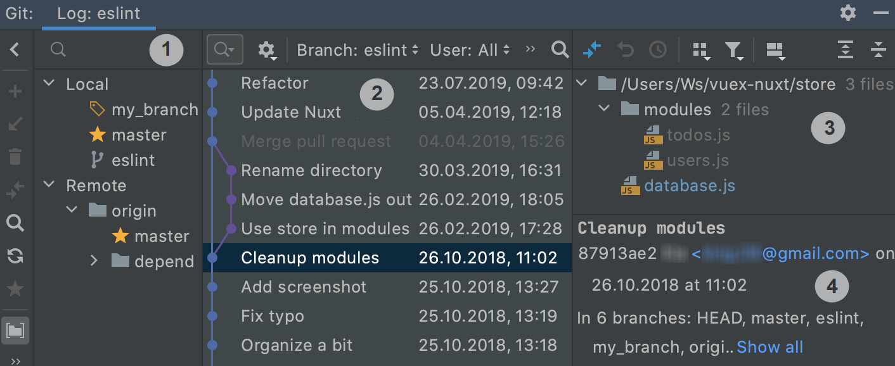
Task: Collapse the modules folder in changed files
Action: [x=603, y=109]
